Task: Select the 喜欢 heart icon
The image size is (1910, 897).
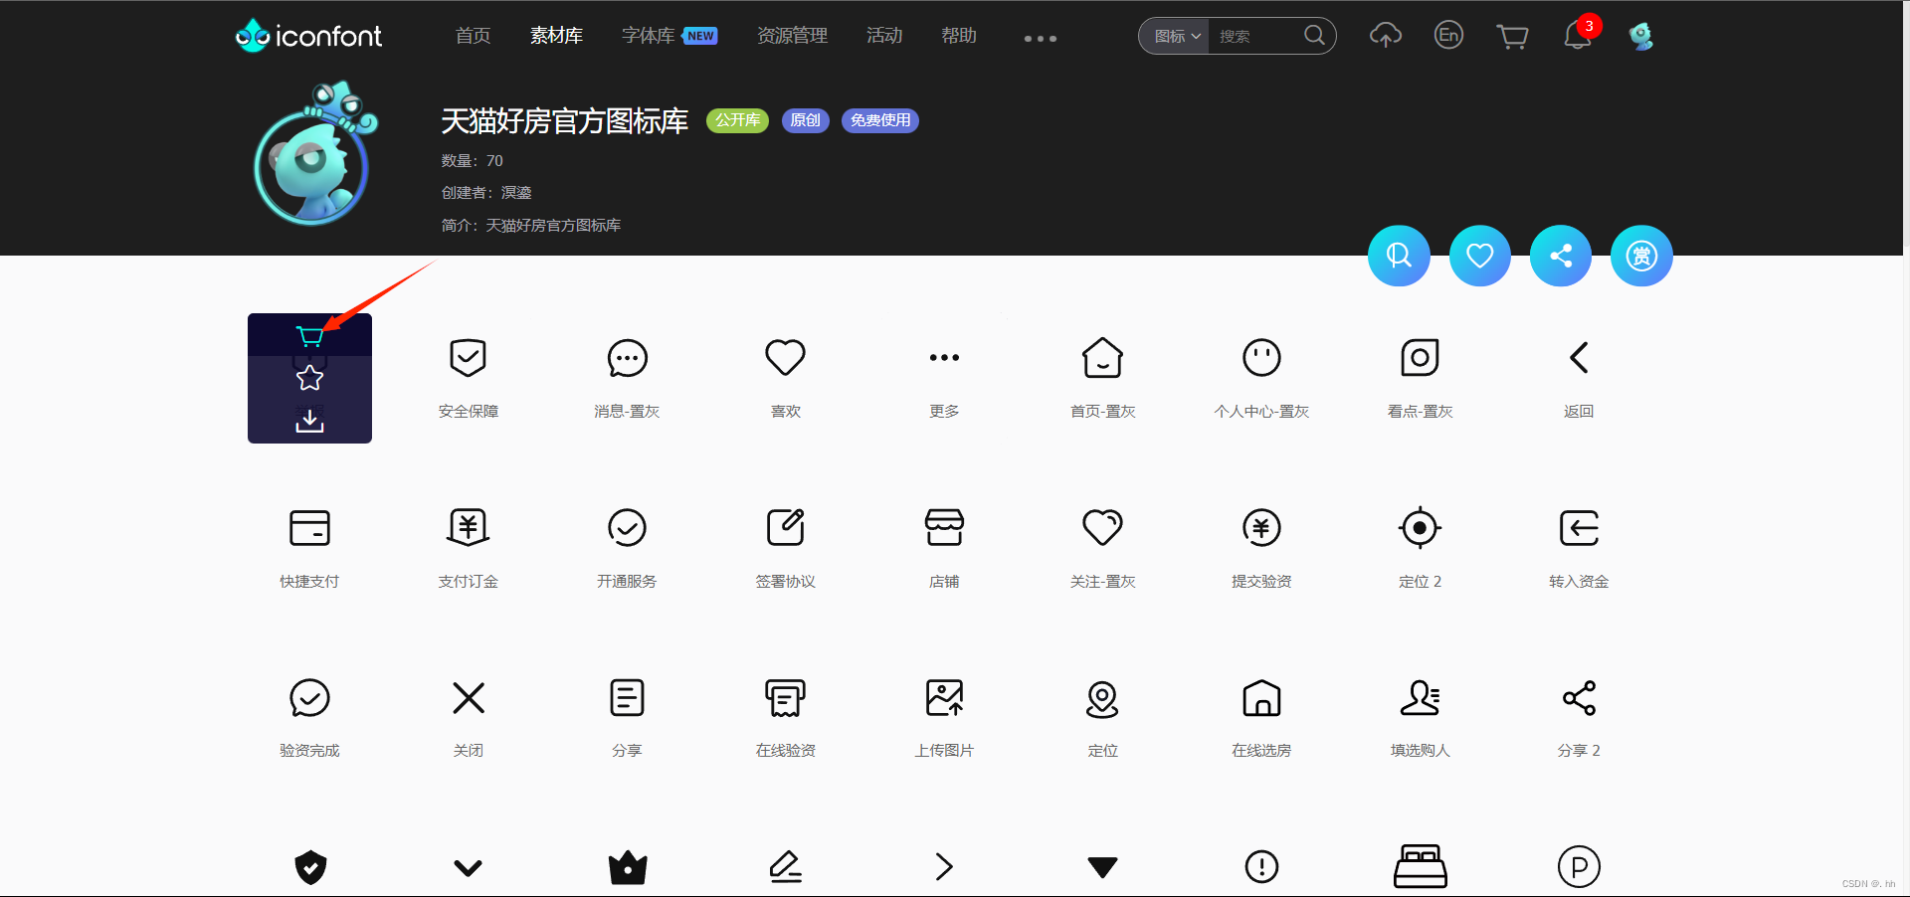Action: pos(785,358)
